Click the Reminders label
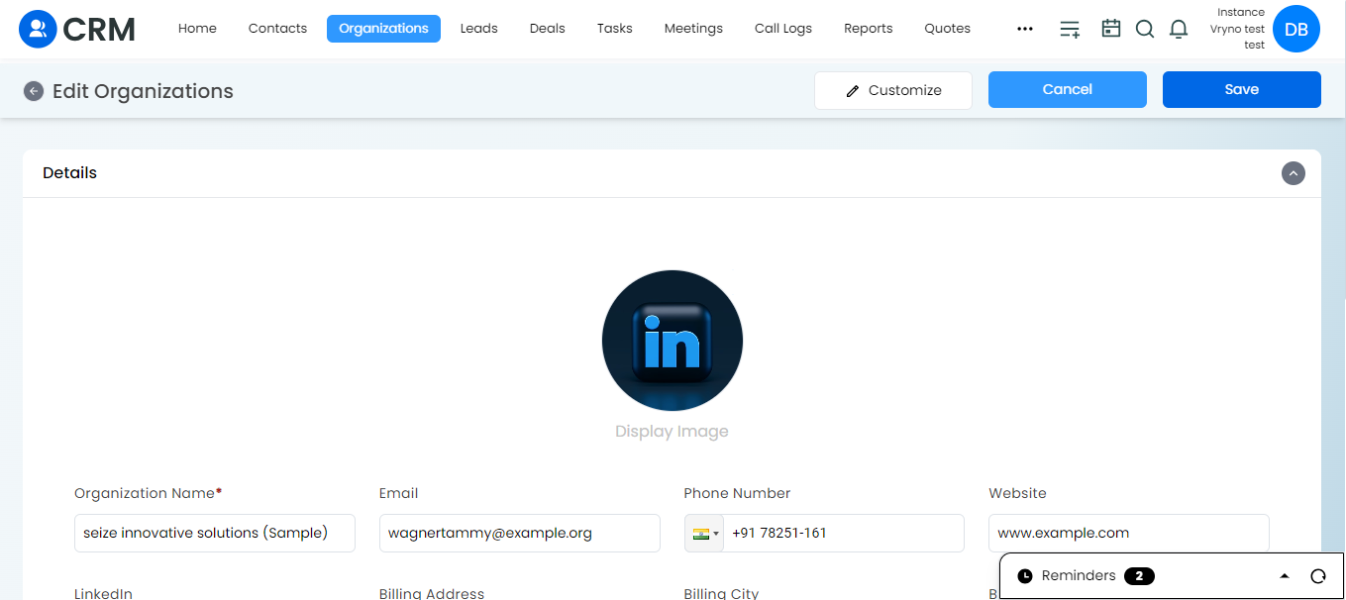Image resolution: width=1346 pixels, height=600 pixels. [x=1079, y=576]
